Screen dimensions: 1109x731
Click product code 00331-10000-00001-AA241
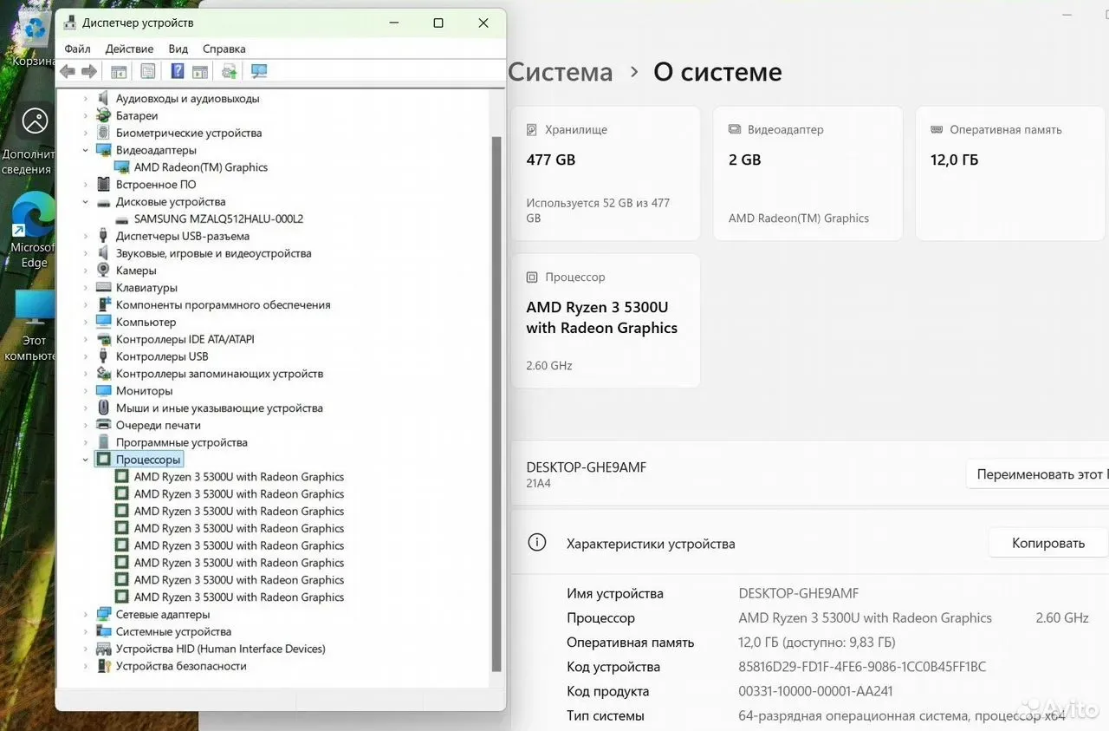point(815,691)
